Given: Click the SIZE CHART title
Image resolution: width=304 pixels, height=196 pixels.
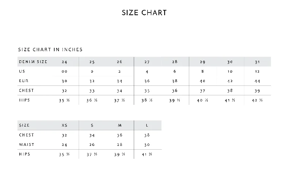Looking at the screenshot, I should 144,13.
